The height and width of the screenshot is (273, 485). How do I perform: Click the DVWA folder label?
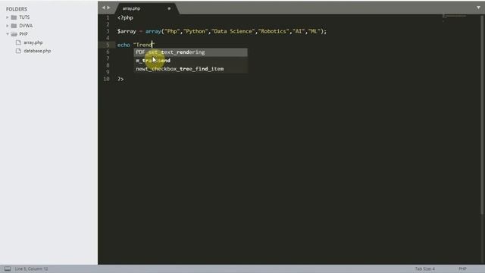[x=26, y=26]
